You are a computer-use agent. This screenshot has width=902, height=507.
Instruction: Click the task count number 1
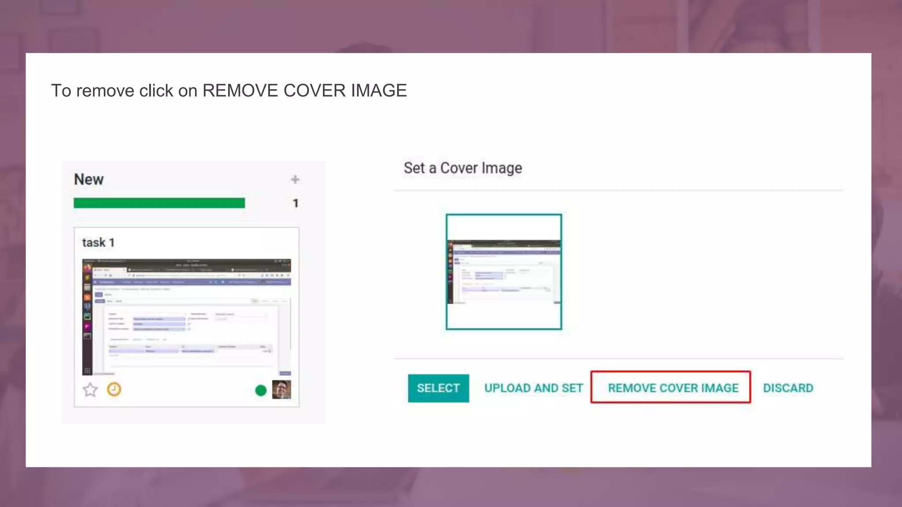tap(296, 203)
